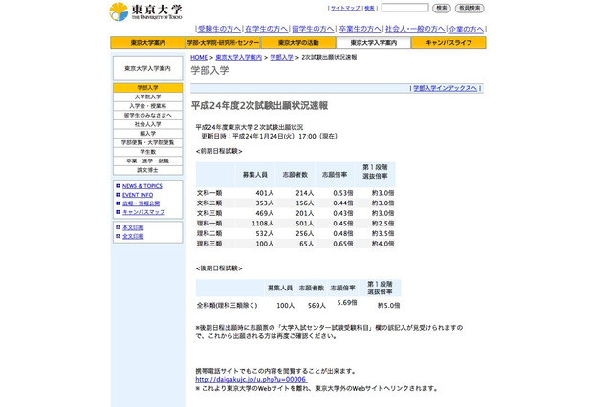Open the NEWS & TOPICS link
612x407 pixels.
tap(142, 186)
